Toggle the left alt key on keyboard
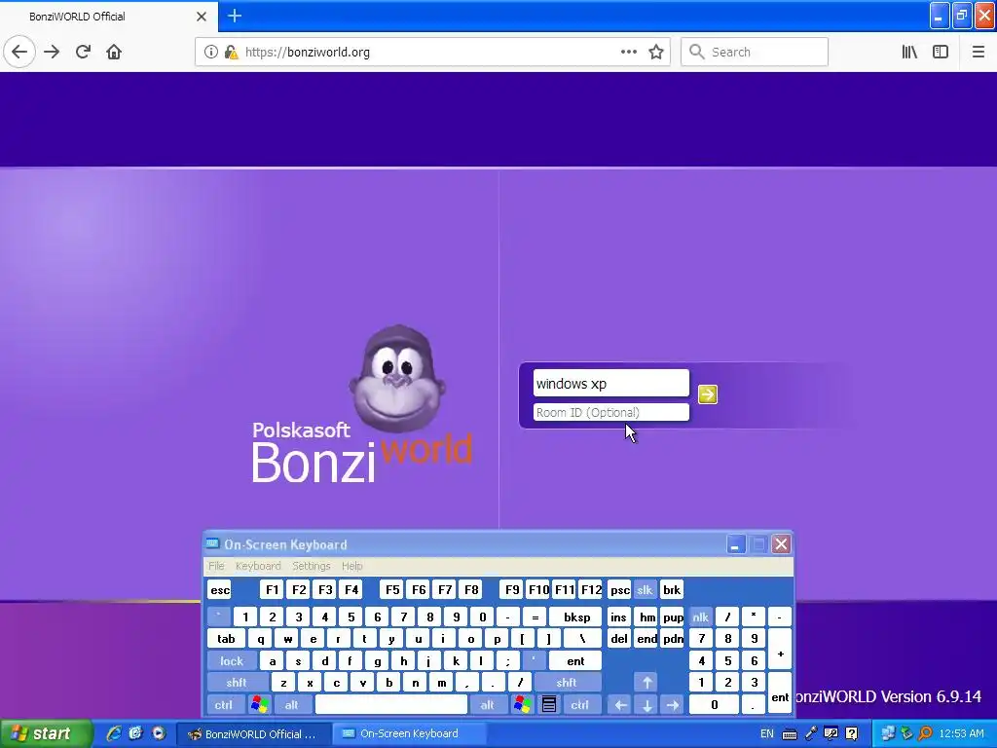Screen dimensions: 997x748 coord(292,705)
